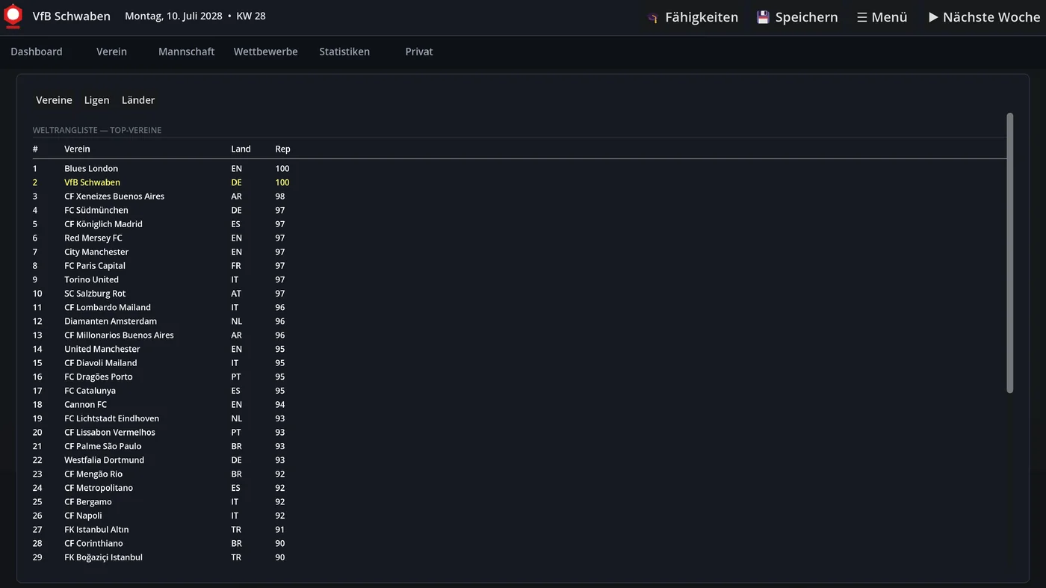
Task: Click the Rep column header
Action: (x=282, y=149)
